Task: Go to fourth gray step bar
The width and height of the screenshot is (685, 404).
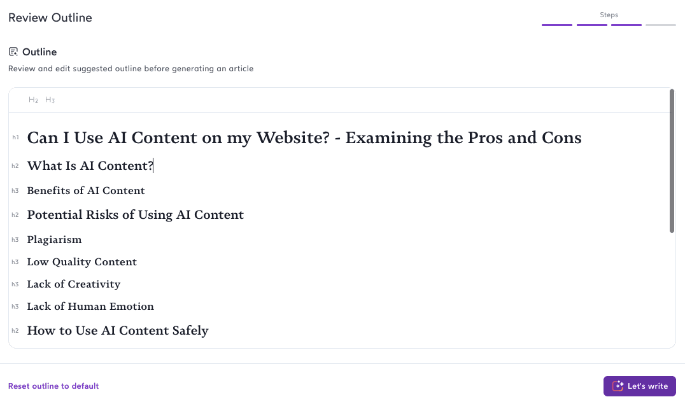Action: pos(661,25)
